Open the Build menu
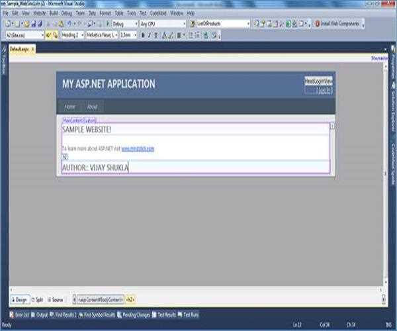This screenshot has height=331, width=397. coord(54,13)
